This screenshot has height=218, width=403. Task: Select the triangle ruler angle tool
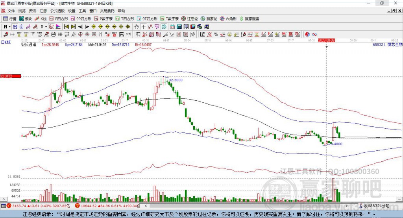[x=74, y=34]
